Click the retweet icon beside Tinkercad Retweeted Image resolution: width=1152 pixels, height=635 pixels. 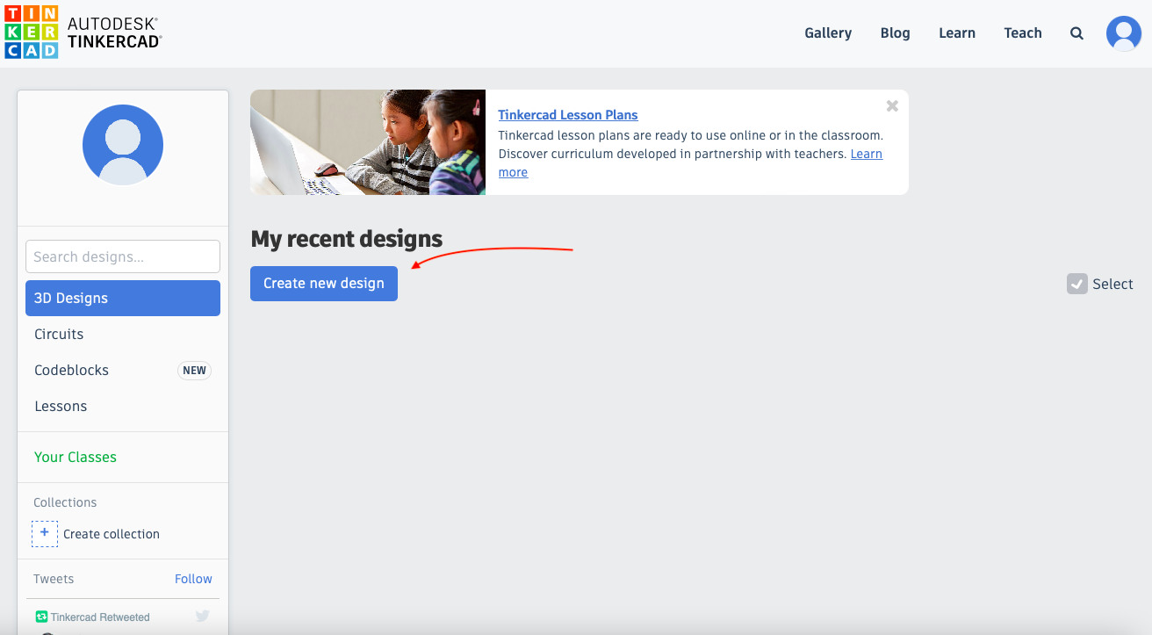40,617
